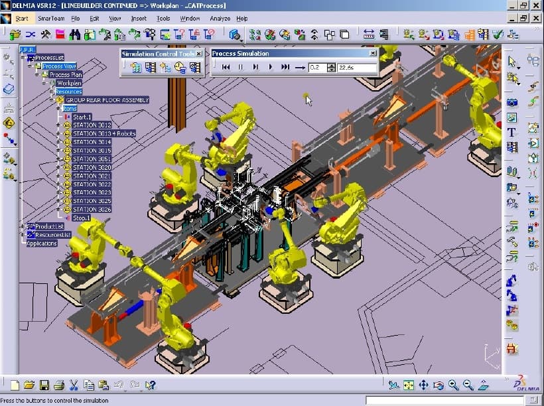Play the simulation forward
544x406 pixels.
click(x=270, y=67)
